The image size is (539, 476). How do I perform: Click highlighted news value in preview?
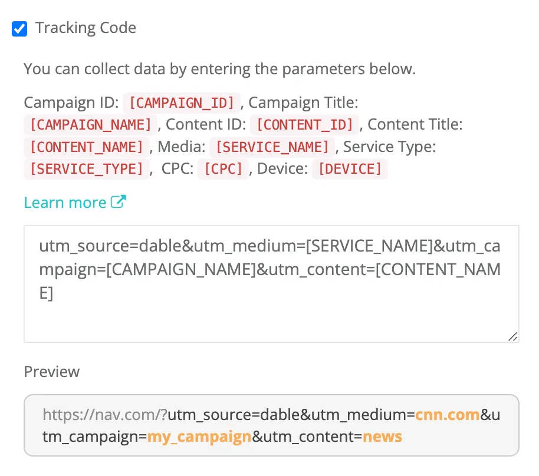coord(382,437)
